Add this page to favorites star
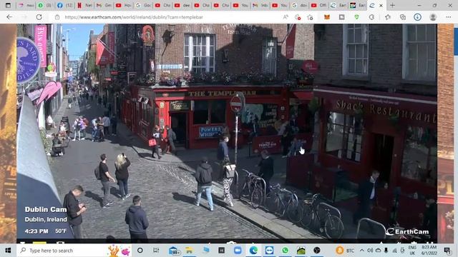This screenshot has width=458, height=257. pyautogui.click(x=310, y=17)
